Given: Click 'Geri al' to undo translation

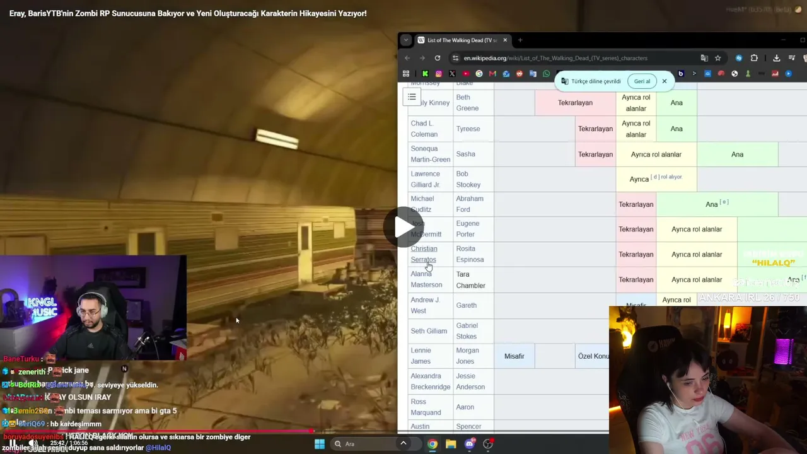Looking at the screenshot, I should tap(642, 81).
